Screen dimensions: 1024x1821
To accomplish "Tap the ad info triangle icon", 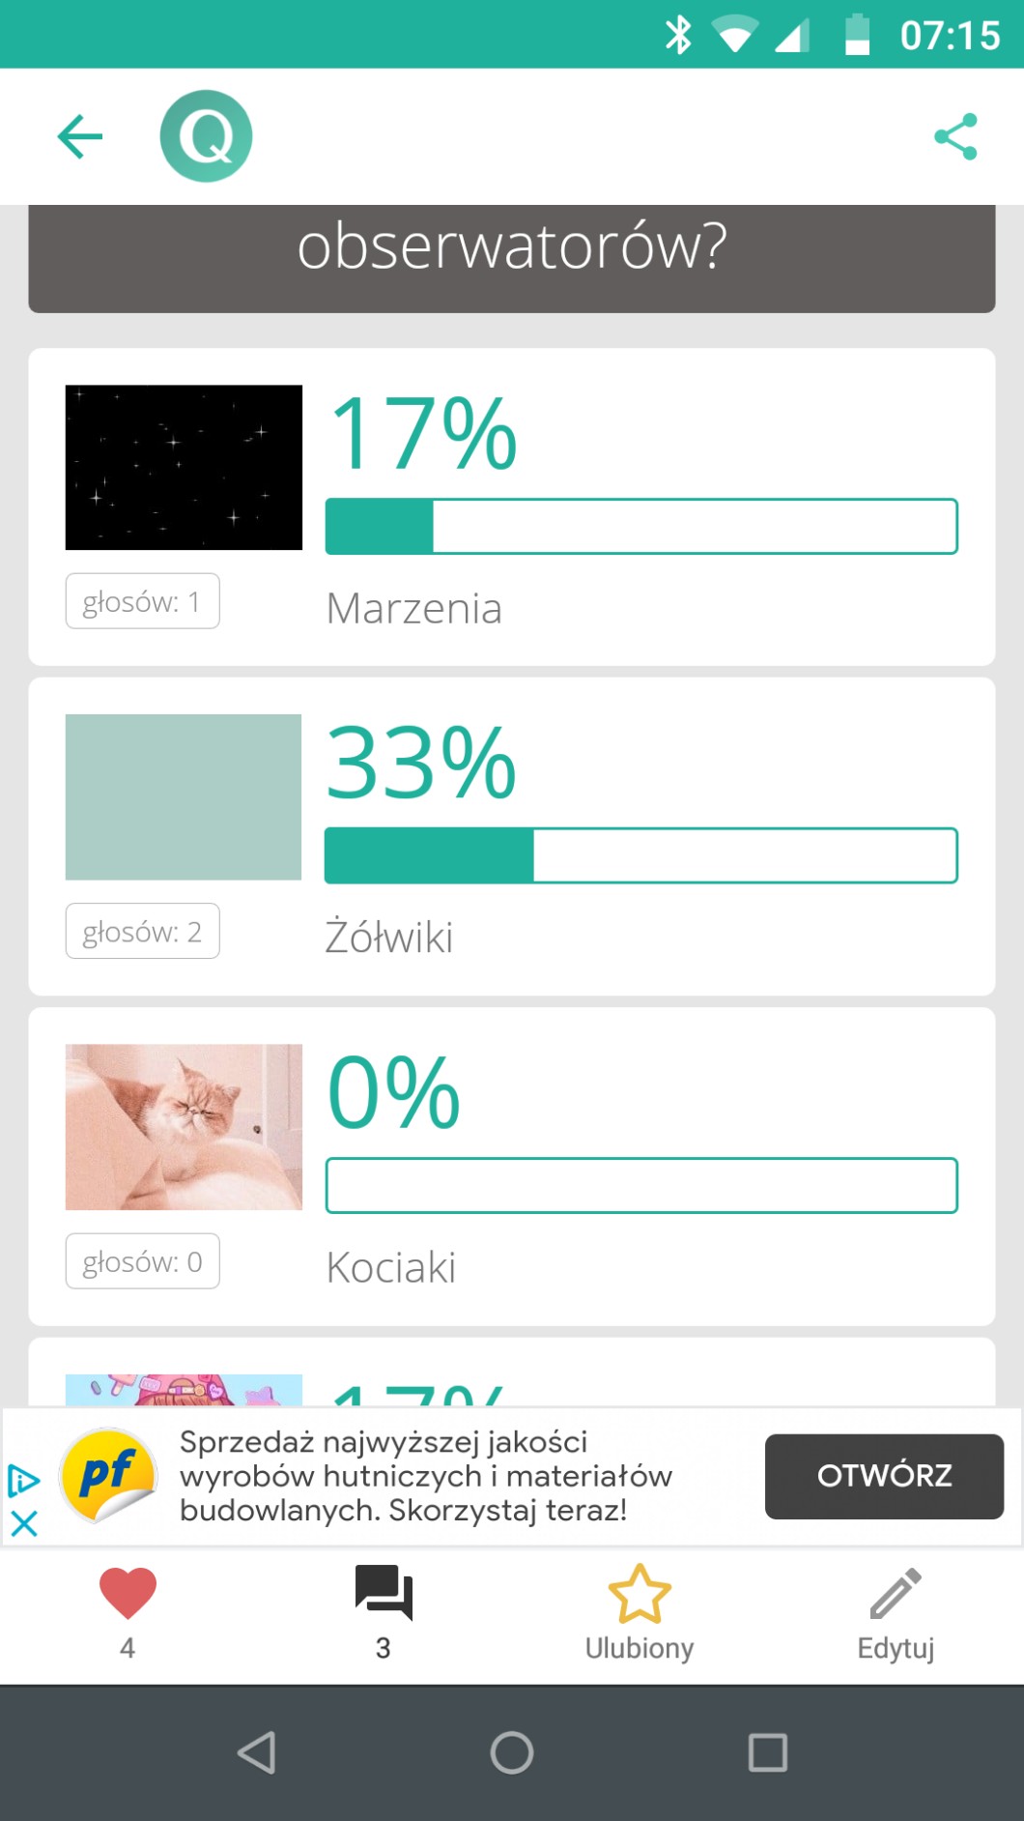I will coord(24,1481).
